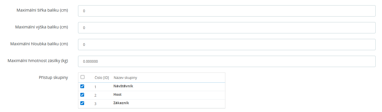Click the Maximální šířka balíku (cm) label
Screen dimensions: 382x112
click(43, 10)
